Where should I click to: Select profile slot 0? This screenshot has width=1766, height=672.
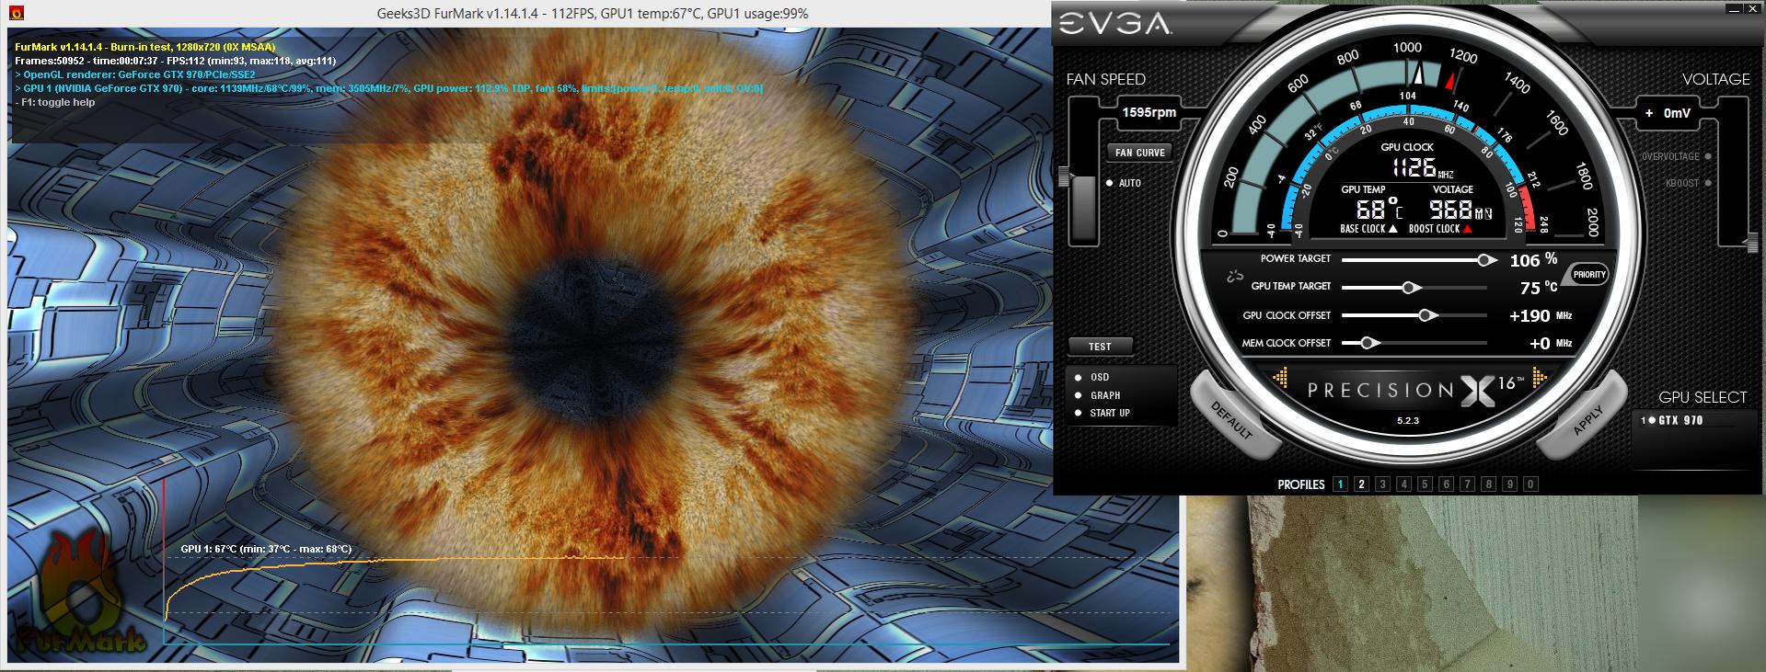coord(1530,484)
